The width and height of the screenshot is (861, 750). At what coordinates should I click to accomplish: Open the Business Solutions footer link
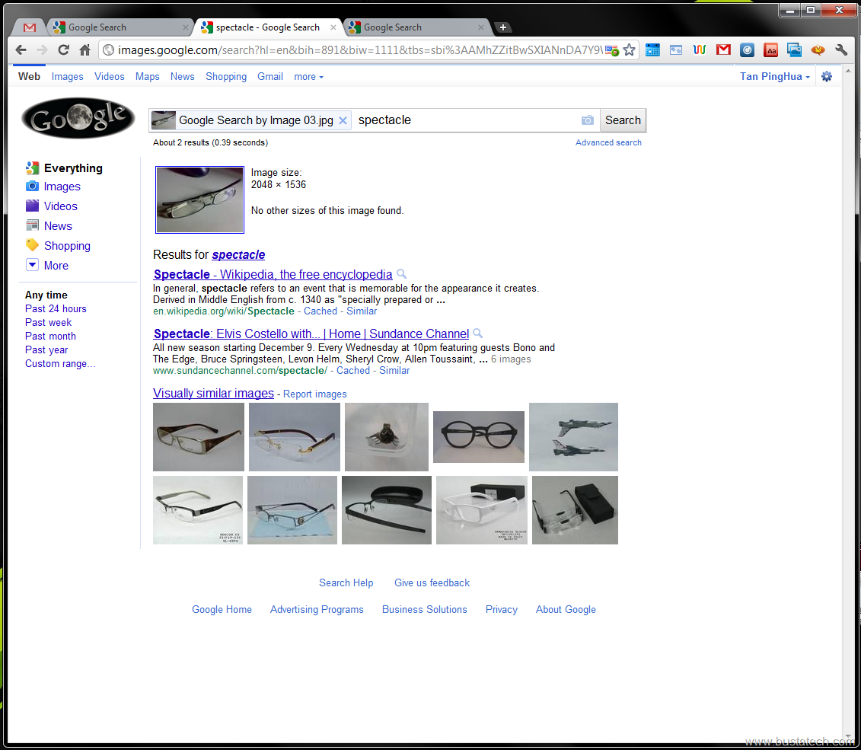(x=425, y=609)
